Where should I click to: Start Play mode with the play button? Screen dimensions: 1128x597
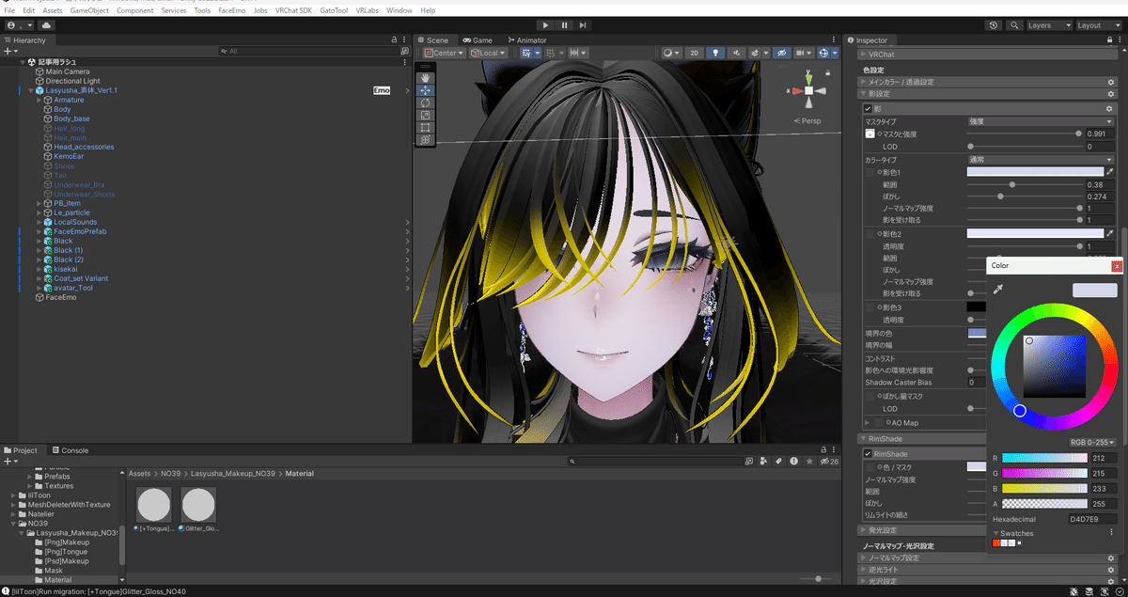click(546, 25)
